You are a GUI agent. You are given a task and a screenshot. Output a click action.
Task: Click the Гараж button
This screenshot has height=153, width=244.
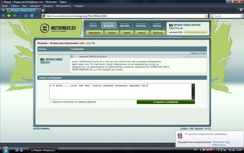pos(110,33)
